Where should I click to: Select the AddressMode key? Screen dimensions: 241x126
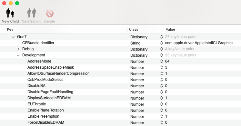coord(39,61)
